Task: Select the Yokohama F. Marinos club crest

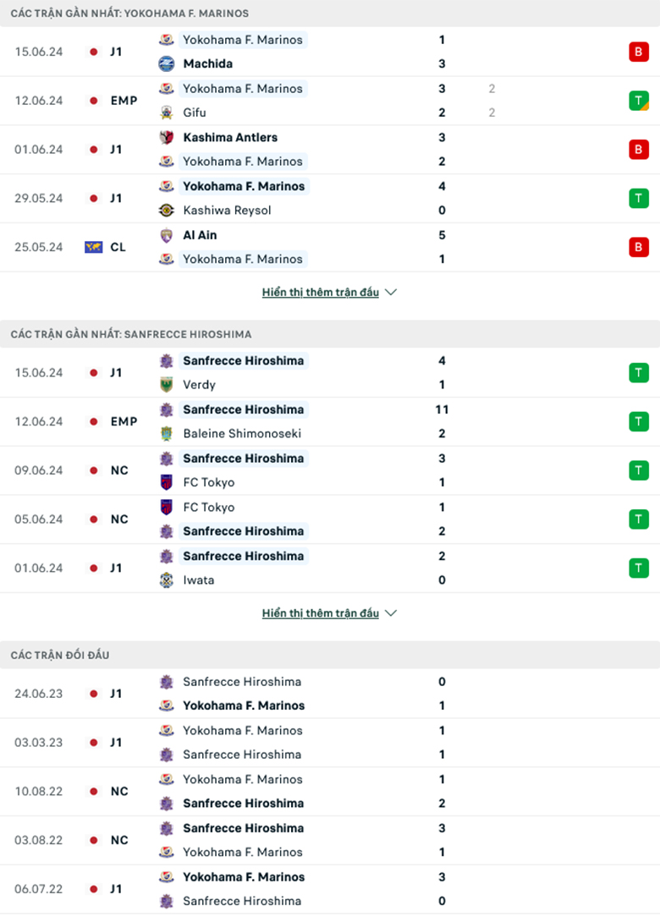Action: pyautogui.click(x=166, y=40)
